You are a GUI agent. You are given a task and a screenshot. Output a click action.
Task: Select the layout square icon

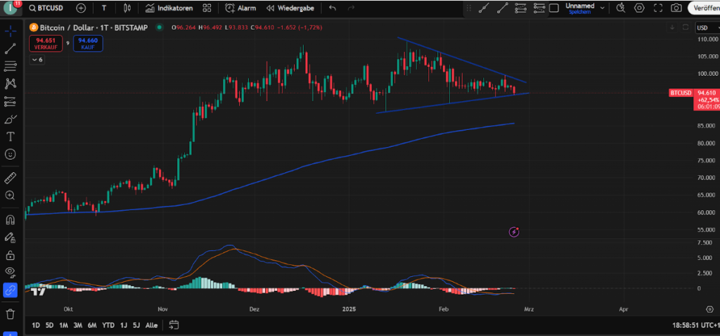tap(554, 8)
